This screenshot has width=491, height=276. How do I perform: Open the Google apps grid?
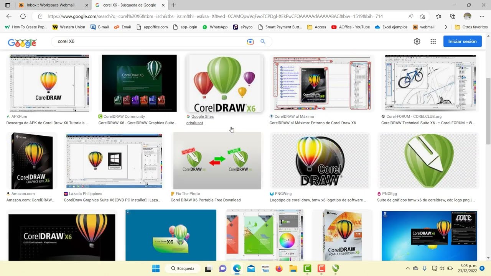point(433,41)
